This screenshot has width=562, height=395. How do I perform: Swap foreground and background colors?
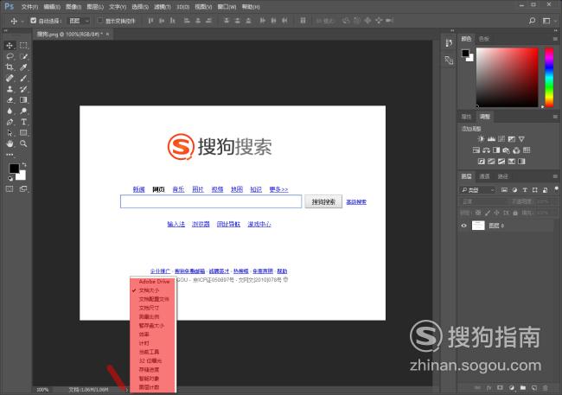[24, 164]
